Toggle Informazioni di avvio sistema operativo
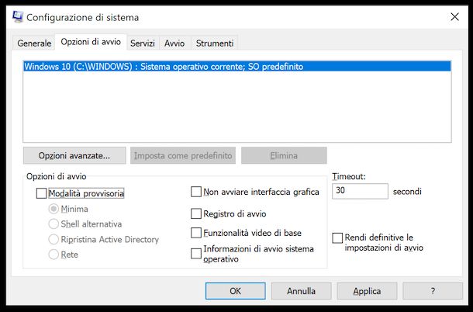The width and height of the screenshot is (473, 312). coord(196,254)
